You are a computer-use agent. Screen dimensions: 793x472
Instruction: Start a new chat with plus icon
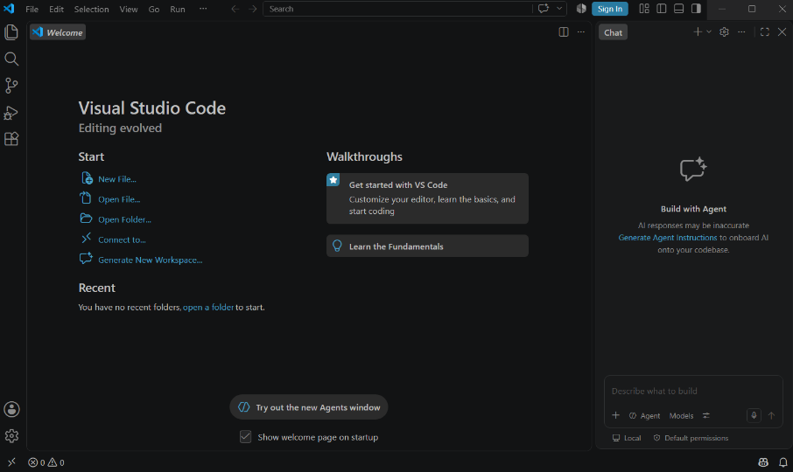point(698,31)
